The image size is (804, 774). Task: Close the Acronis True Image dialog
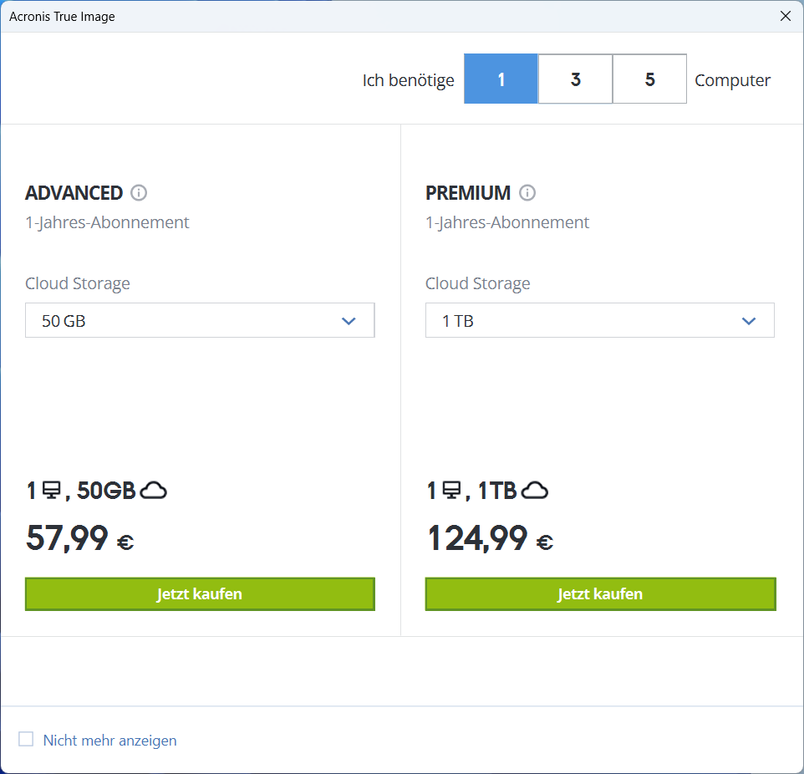click(x=785, y=17)
